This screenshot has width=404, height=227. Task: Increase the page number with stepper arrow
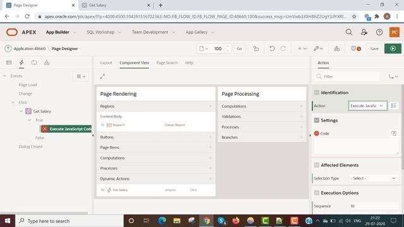click(x=227, y=46)
